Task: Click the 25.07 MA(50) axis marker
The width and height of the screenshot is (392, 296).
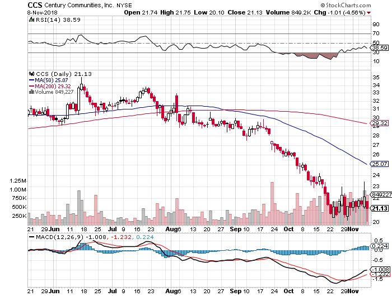Action: pos(379,164)
